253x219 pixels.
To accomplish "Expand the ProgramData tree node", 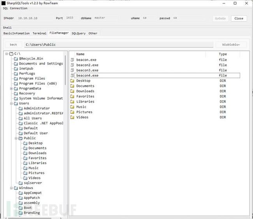I will (11, 89).
